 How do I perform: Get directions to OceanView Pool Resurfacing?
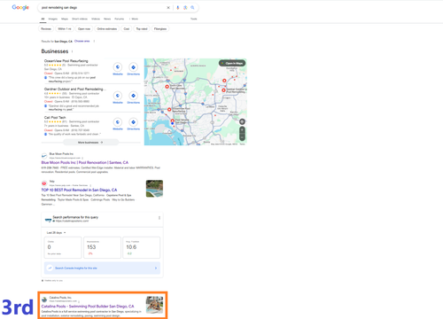[134, 67]
